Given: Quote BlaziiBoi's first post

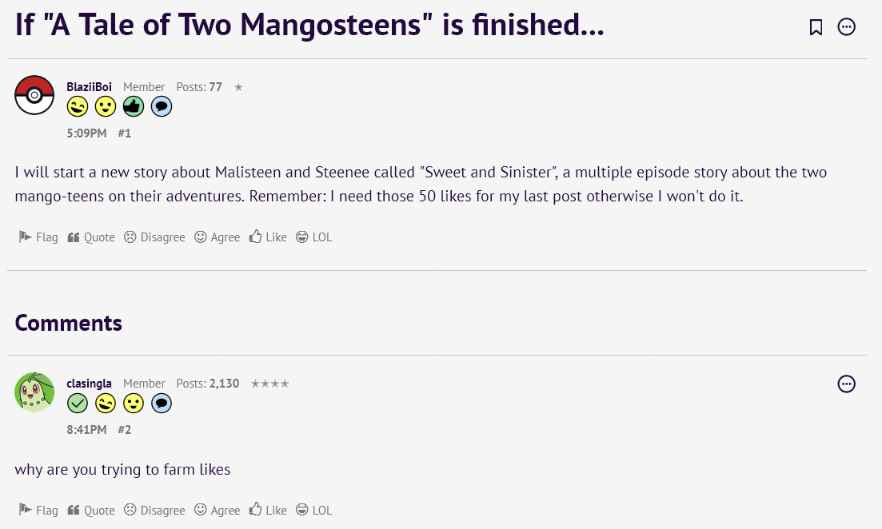Looking at the screenshot, I should click(x=91, y=237).
